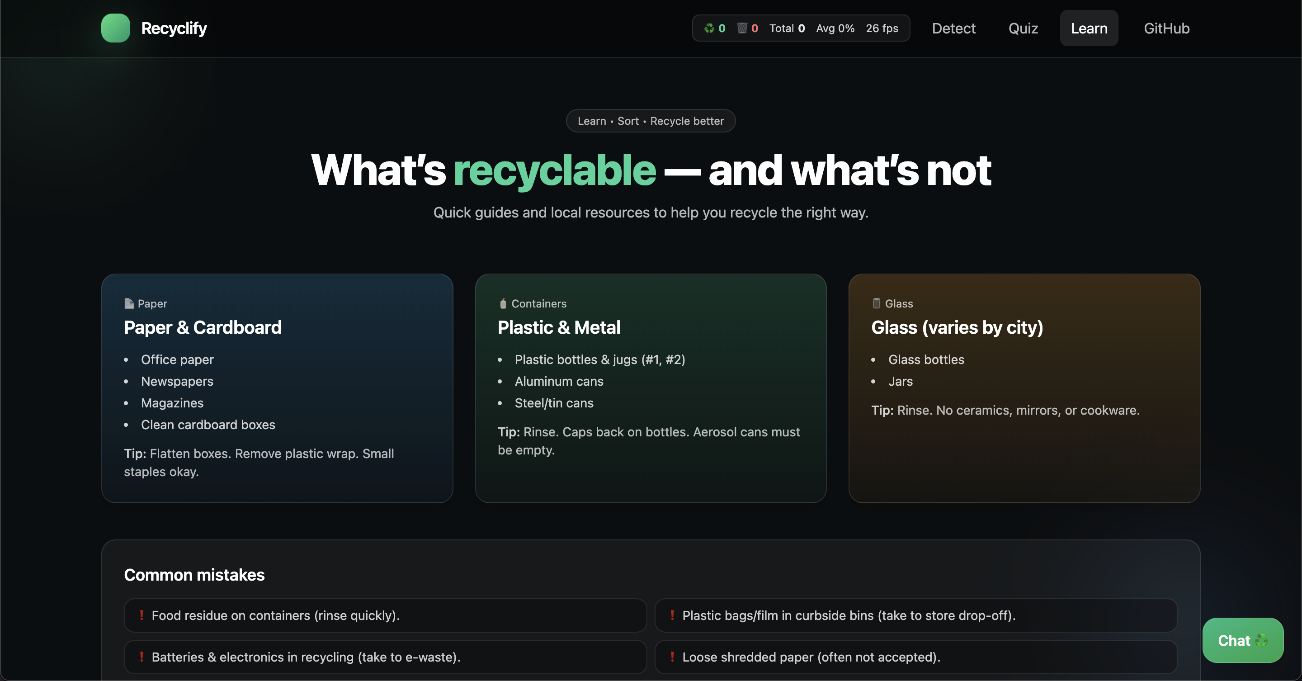The width and height of the screenshot is (1302, 681).
Task: Click the 26 fps stat readout
Action: 882,28
